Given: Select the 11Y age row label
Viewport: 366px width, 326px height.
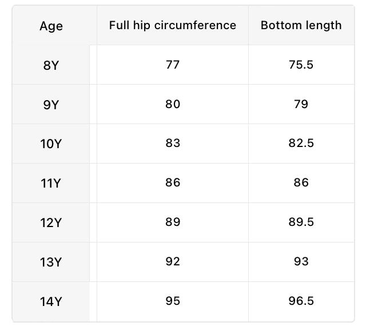Looking at the screenshot, I should [51, 184].
